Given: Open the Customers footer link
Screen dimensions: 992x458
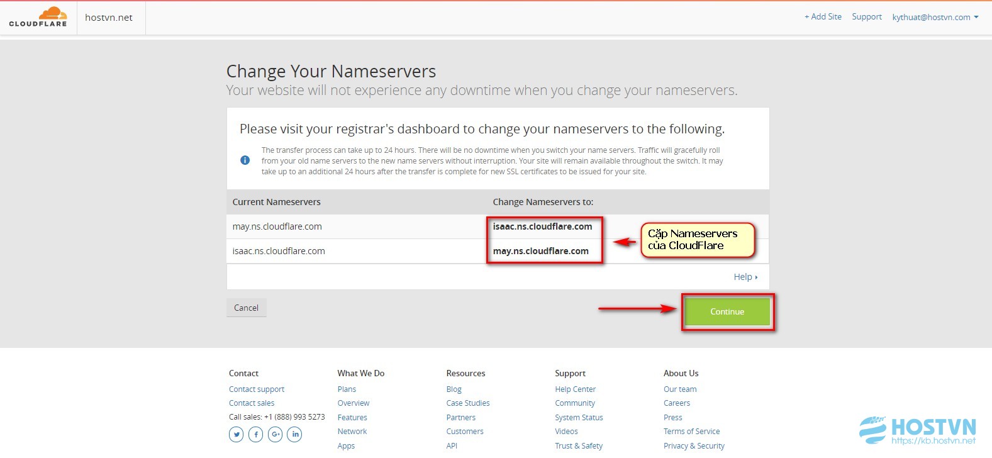Looking at the screenshot, I should [x=465, y=432].
